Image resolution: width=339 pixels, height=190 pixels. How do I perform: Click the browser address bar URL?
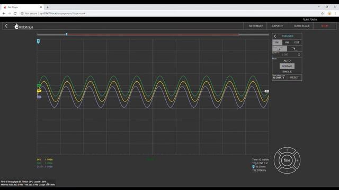pyautogui.click(x=63, y=13)
